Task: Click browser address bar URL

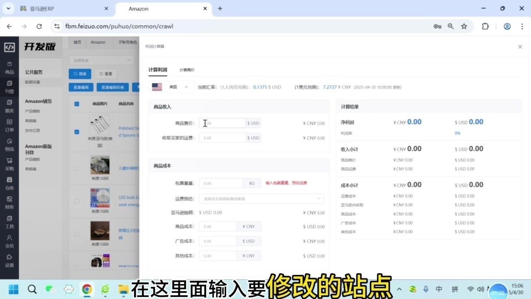Action: (x=119, y=26)
